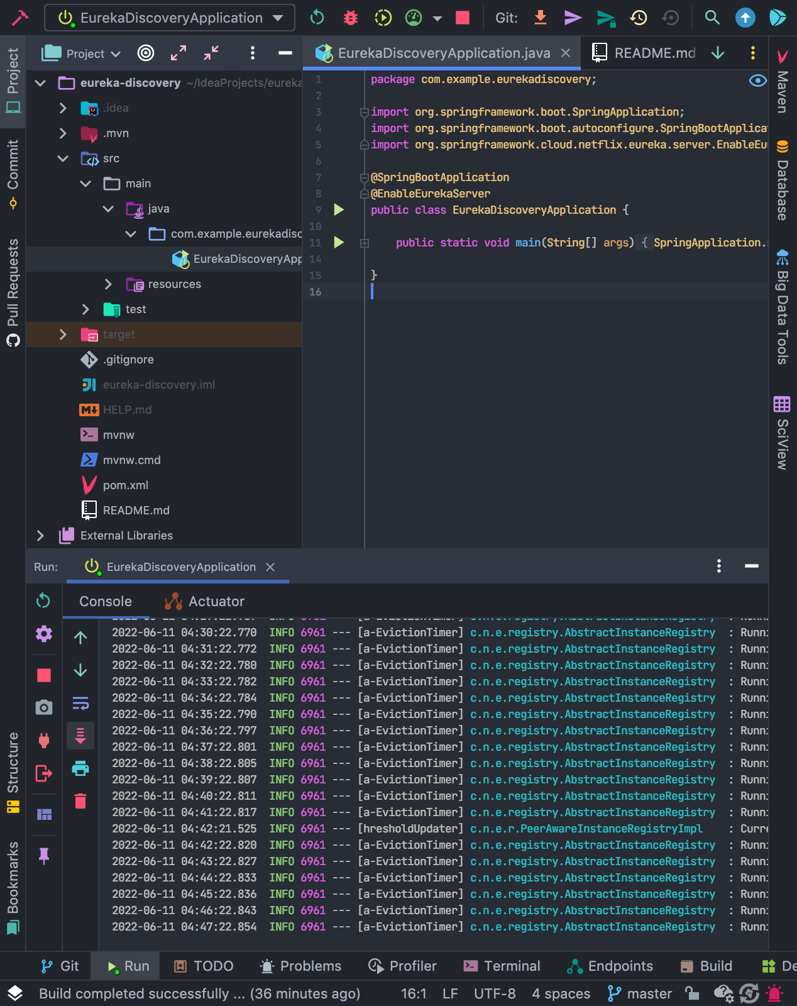Collapse all in the Project tree
Image resolution: width=797 pixels, height=1006 pixels.
pos(211,53)
